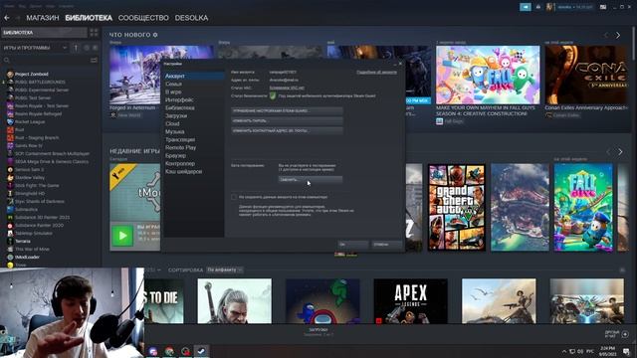Click Chrome icon in Windows taskbar
637x358 pixels.
[x=169, y=351]
